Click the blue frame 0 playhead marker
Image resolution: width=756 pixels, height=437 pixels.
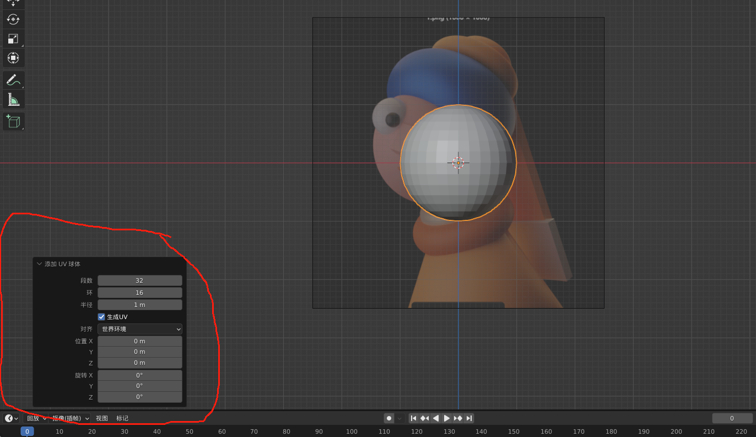[27, 431]
